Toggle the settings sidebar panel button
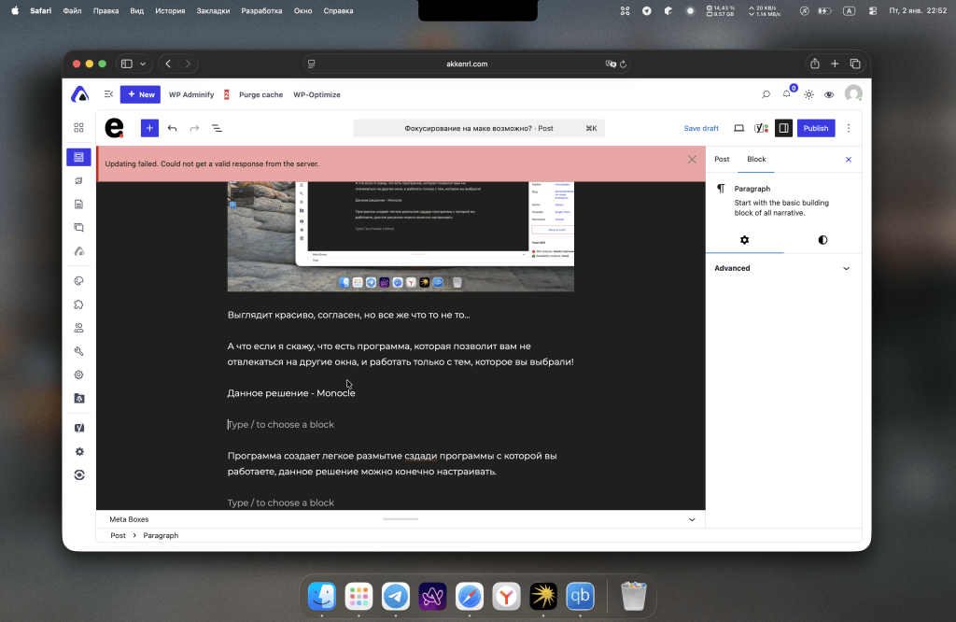This screenshot has width=956, height=622. click(783, 128)
